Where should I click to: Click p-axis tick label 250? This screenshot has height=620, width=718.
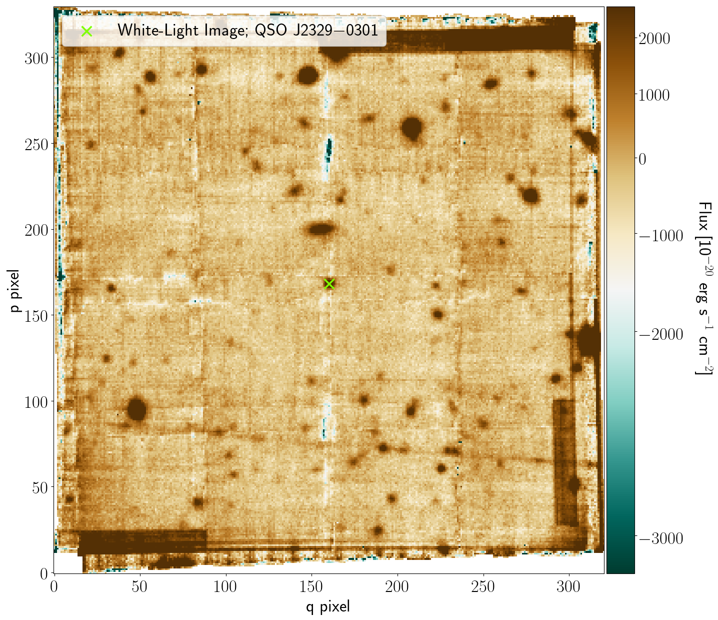36,144
